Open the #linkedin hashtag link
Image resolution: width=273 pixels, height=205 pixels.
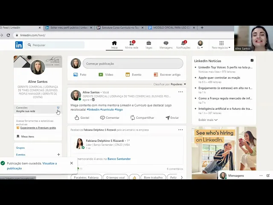(x=93, y=109)
